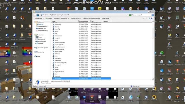Viewport: 185px width, 104px height.
Task: Expand the Видео library node
Action: click(x=35, y=37)
